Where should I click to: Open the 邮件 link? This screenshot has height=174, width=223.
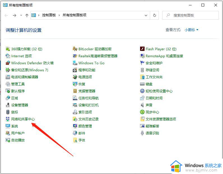pos(82,133)
